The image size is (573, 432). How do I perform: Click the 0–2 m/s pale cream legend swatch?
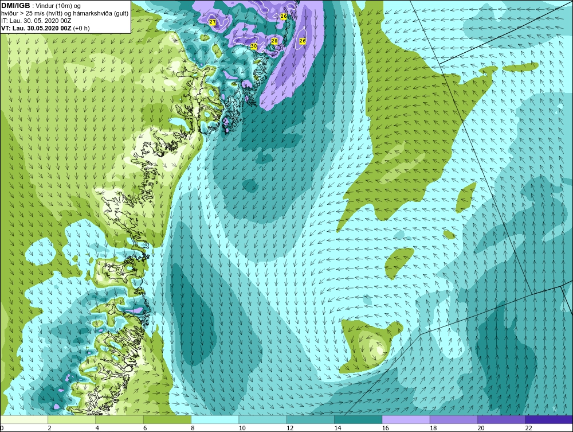[24, 419]
